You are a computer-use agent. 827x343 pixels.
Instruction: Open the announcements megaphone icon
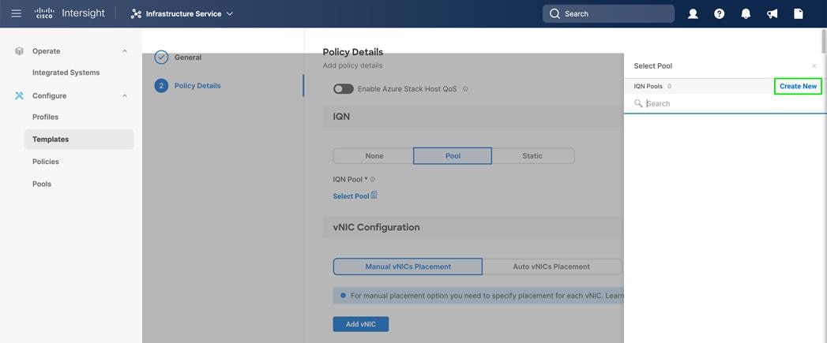click(x=772, y=13)
